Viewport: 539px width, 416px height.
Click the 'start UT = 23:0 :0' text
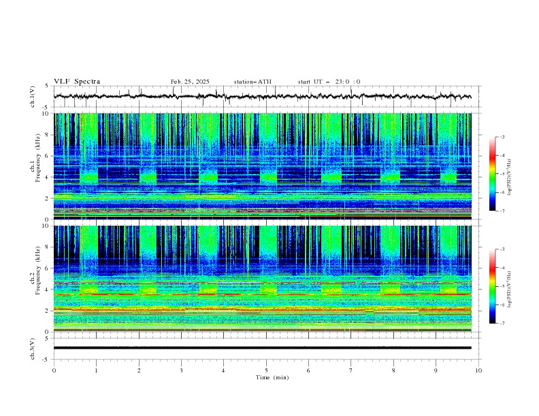329,82
